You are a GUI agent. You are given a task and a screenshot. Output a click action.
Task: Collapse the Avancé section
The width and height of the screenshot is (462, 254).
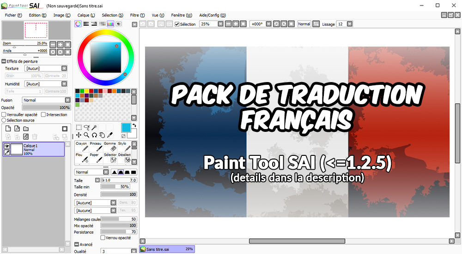tap(77, 244)
